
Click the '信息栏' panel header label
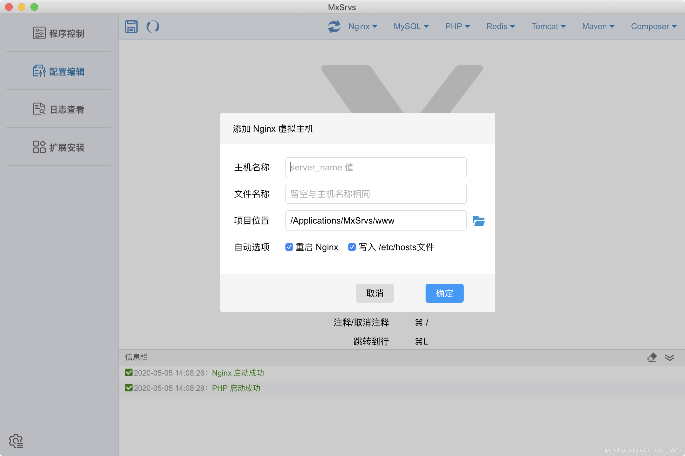[x=136, y=357]
